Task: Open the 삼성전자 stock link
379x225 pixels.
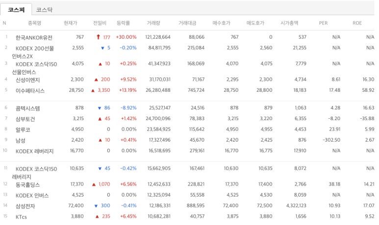Action: coord(25,206)
